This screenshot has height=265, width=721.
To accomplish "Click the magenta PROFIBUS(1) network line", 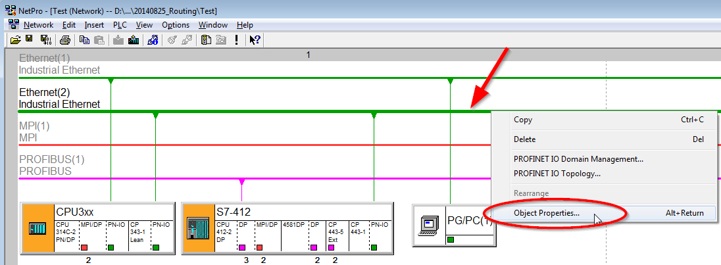I will 255,179.
